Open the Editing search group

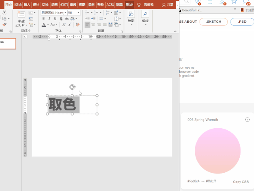[x=145, y=18]
